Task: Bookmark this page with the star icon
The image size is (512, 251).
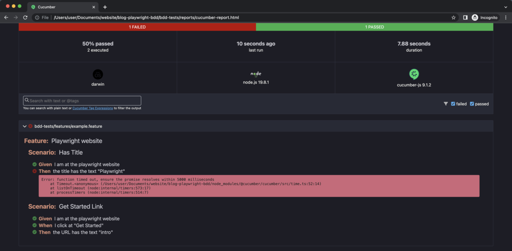Action: click(454, 17)
